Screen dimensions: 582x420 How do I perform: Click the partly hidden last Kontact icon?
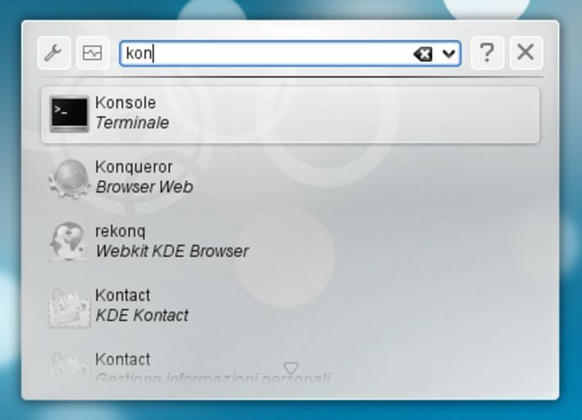pos(69,366)
